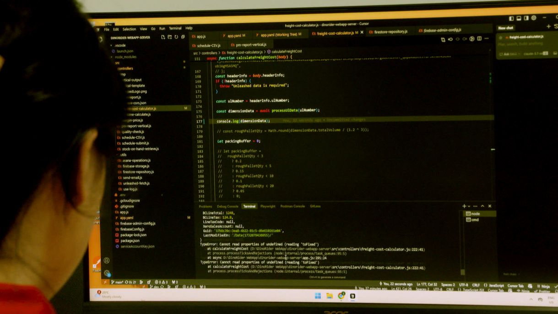Open the Terminal menu in menu bar
Image resolution: width=558 pixels, height=314 pixels.
tap(175, 28)
